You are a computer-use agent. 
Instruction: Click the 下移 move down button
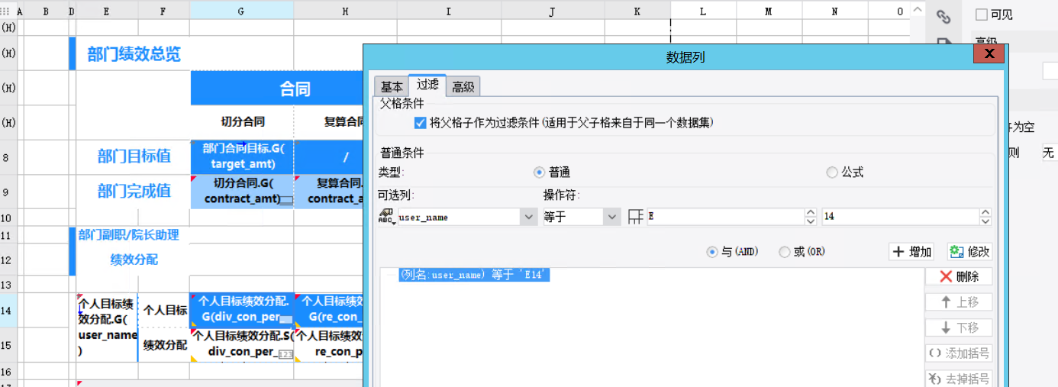pos(959,327)
